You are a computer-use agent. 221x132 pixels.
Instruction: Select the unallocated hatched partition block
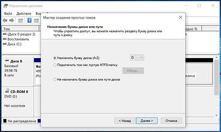click(x=199, y=74)
